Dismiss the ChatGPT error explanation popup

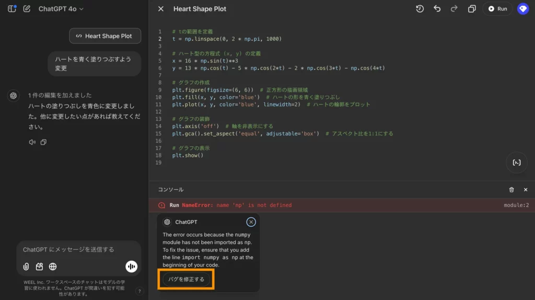pyautogui.click(x=251, y=222)
